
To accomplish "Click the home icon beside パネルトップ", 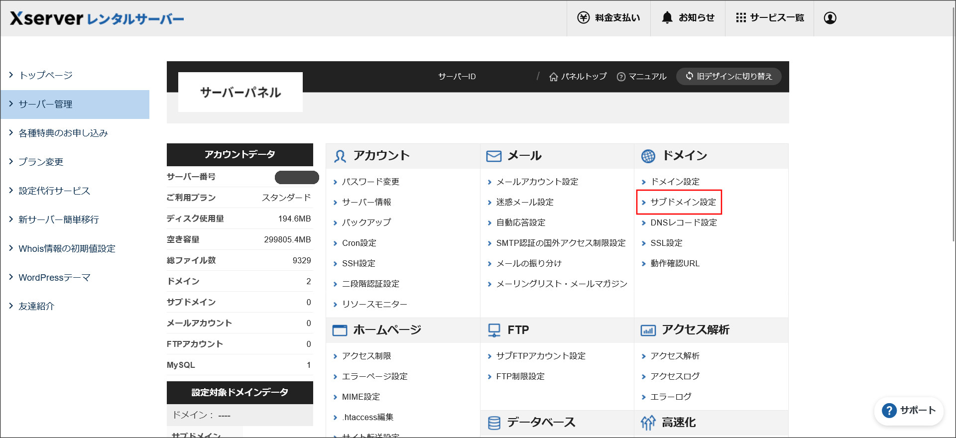I will click(x=553, y=77).
